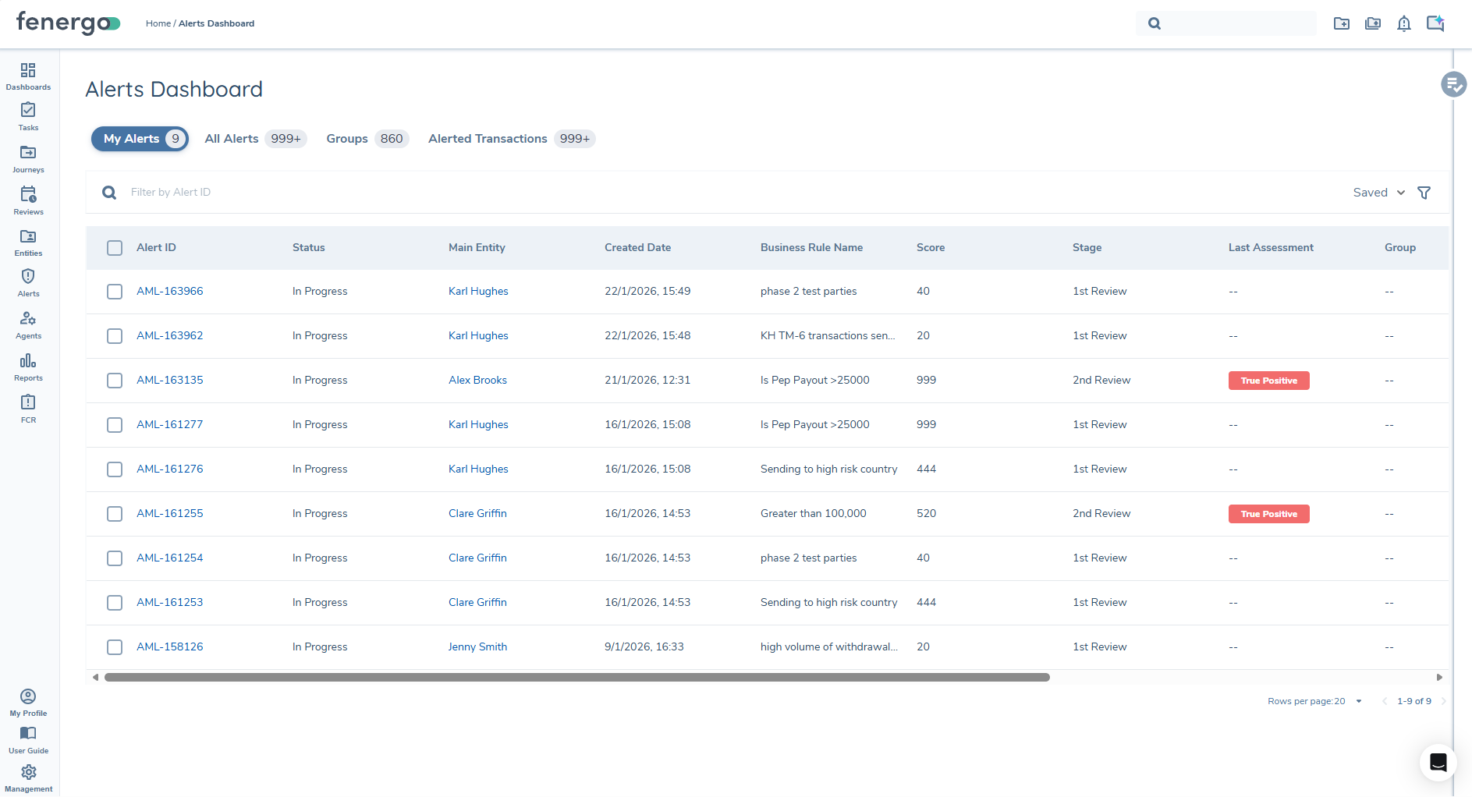Open Jenny Smith entity link

point(477,646)
